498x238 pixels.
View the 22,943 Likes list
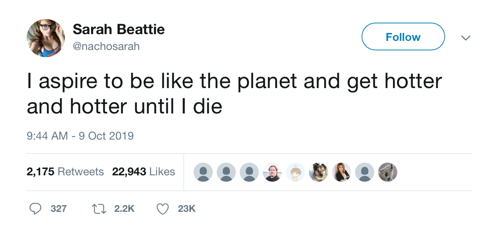tap(144, 172)
